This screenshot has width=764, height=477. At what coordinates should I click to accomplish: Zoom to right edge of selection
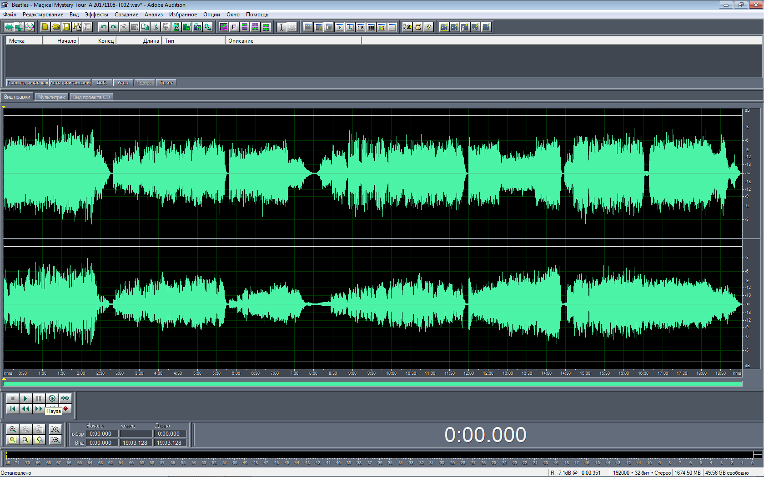coord(39,440)
